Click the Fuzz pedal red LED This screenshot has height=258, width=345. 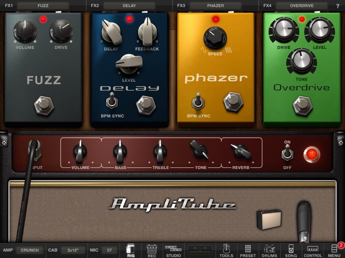click(43, 19)
